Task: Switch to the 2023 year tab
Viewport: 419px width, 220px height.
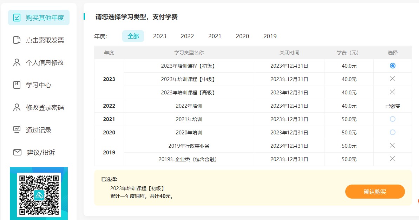Action: pos(160,36)
